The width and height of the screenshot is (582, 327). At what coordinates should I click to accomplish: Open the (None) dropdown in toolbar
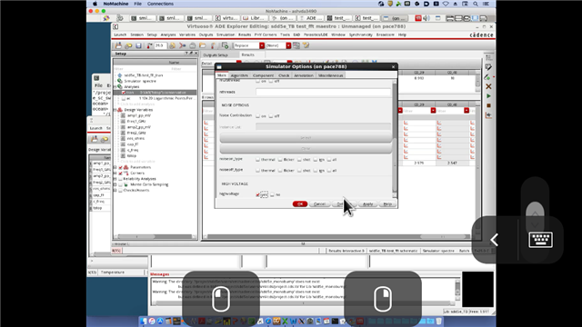[x=288, y=45]
